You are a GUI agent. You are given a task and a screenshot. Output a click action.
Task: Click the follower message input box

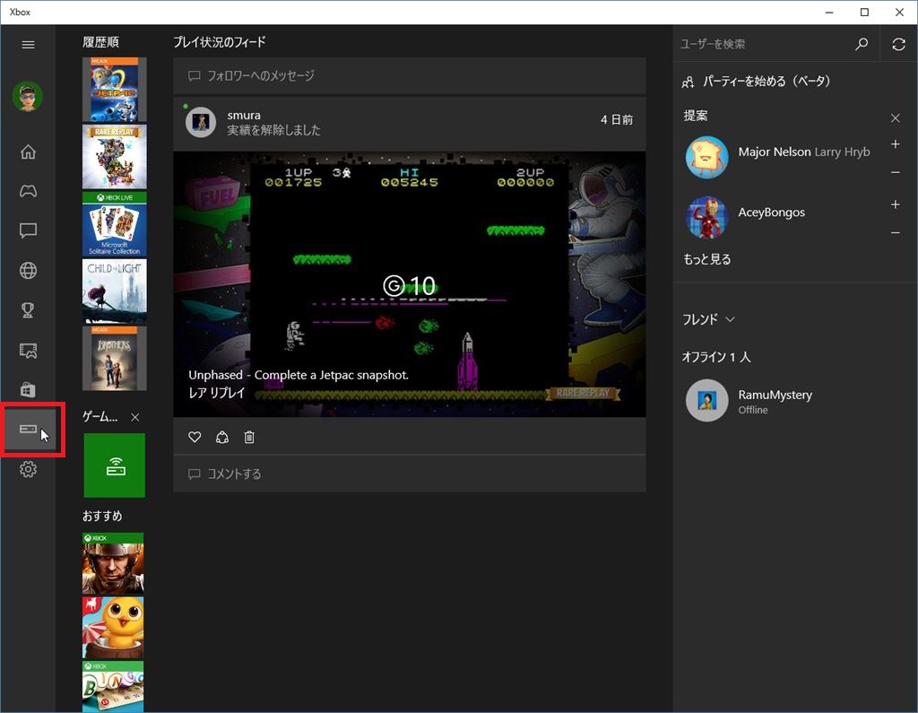click(x=409, y=75)
